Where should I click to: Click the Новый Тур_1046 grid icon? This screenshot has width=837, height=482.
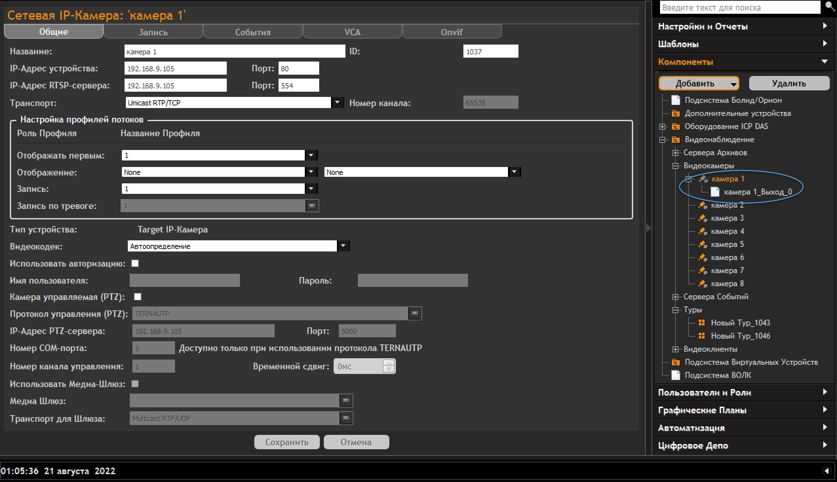click(x=701, y=336)
